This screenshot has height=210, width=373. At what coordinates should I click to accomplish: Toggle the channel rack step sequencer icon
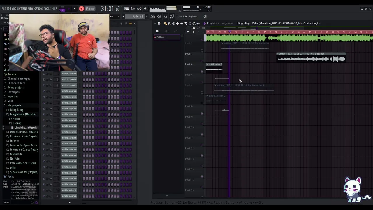pyautogui.click(x=130, y=24)
